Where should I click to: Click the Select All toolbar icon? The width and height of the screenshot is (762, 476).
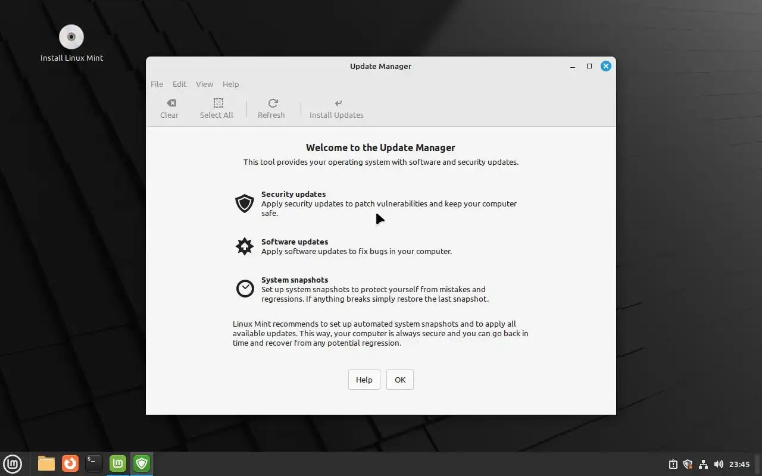pos(218,103)
